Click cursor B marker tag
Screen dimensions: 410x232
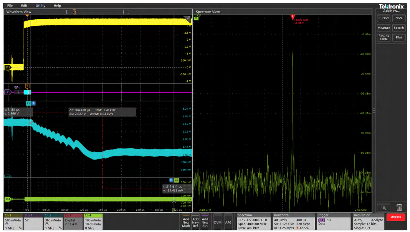click(x=171, y=180)
